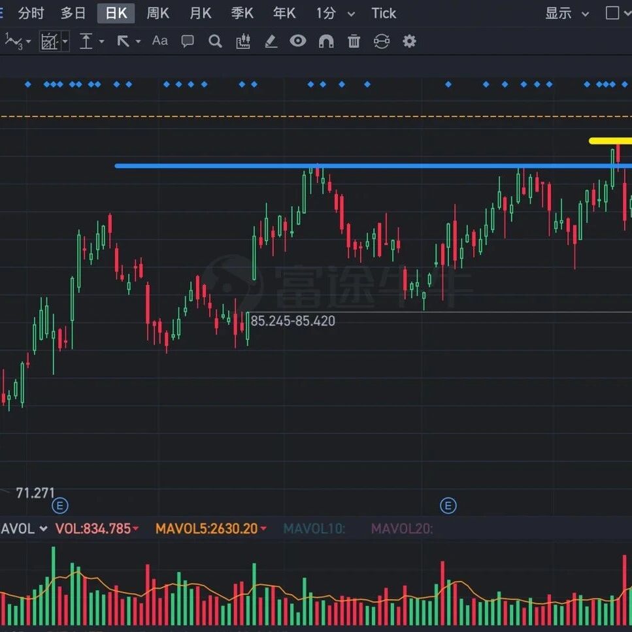Switch to the 多日 multi-day tab
632x632 pixels.
73,13
